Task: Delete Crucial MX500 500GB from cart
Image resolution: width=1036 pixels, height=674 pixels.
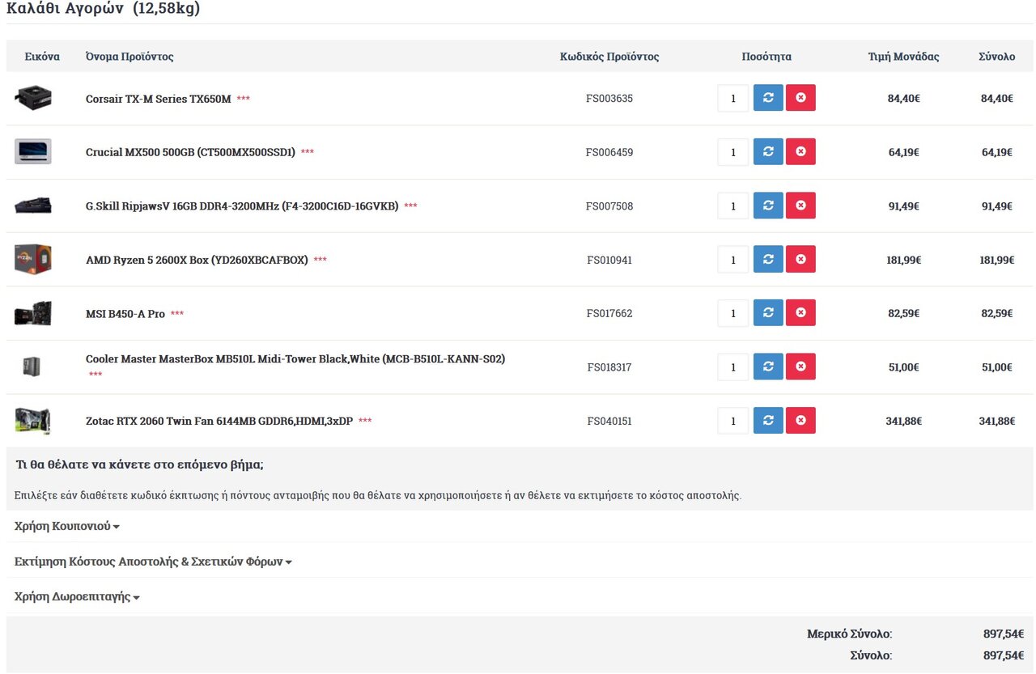Action: point(800,151)
